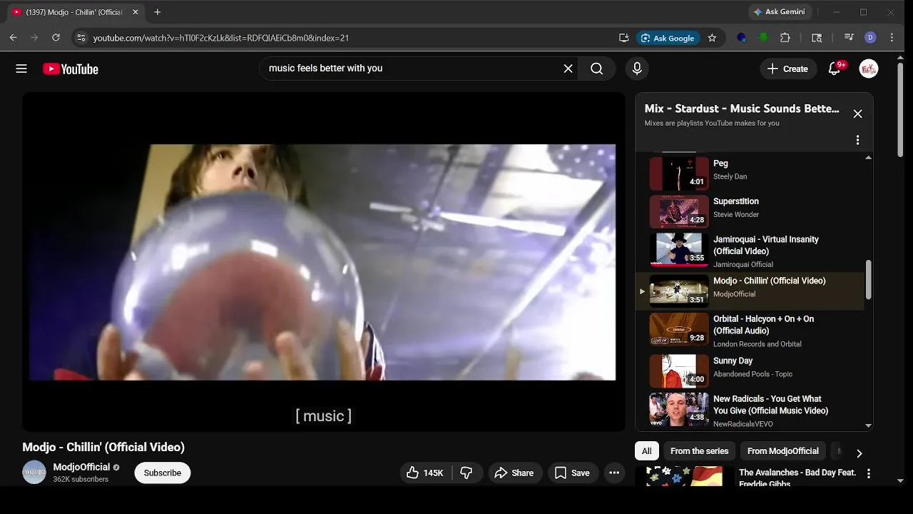Screen dimensions: 913x514
Task: Open Chrome media control icon
Action: [849, 38]
